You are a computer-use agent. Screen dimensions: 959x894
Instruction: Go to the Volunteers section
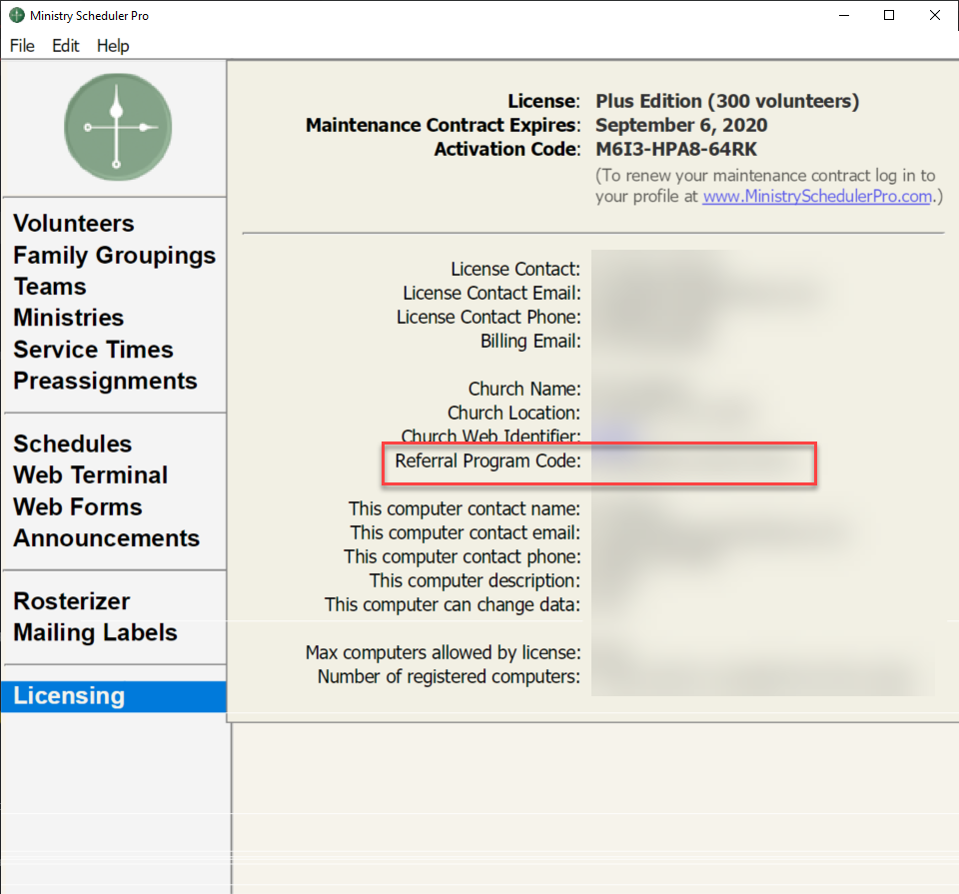click(74, 224)
